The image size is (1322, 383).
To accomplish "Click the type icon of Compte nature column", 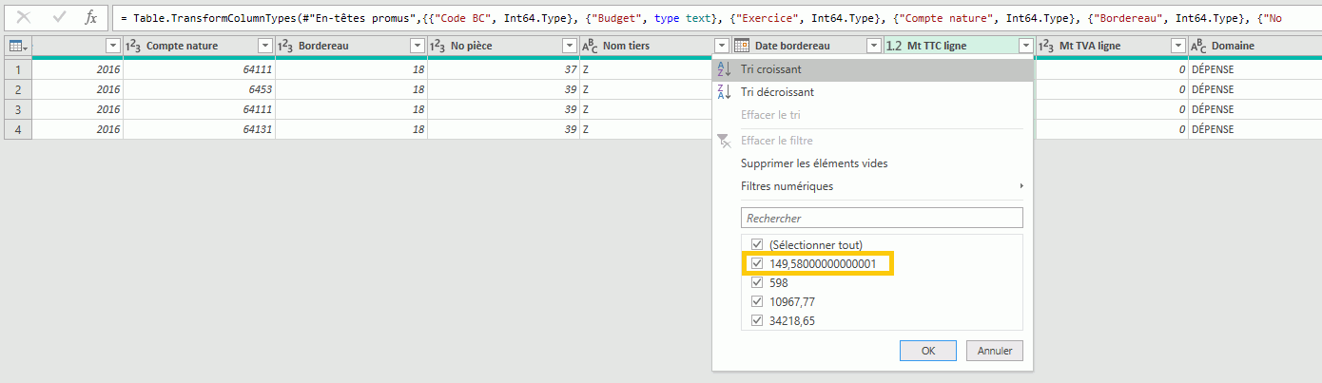I will coord(133,46).
